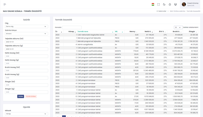Image resolution: width=203 pixels, height=117 pixels.
Task: Sort by Átlagár column header
Action: coord(192,32)
